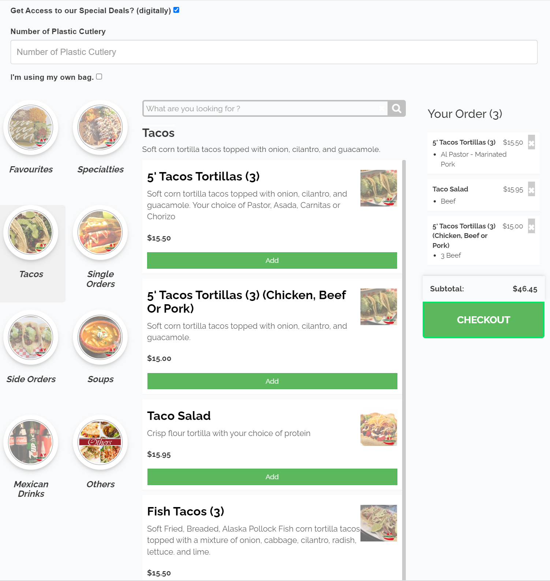Select the Others category icon
550x581 pixels.
click(100, 442)
